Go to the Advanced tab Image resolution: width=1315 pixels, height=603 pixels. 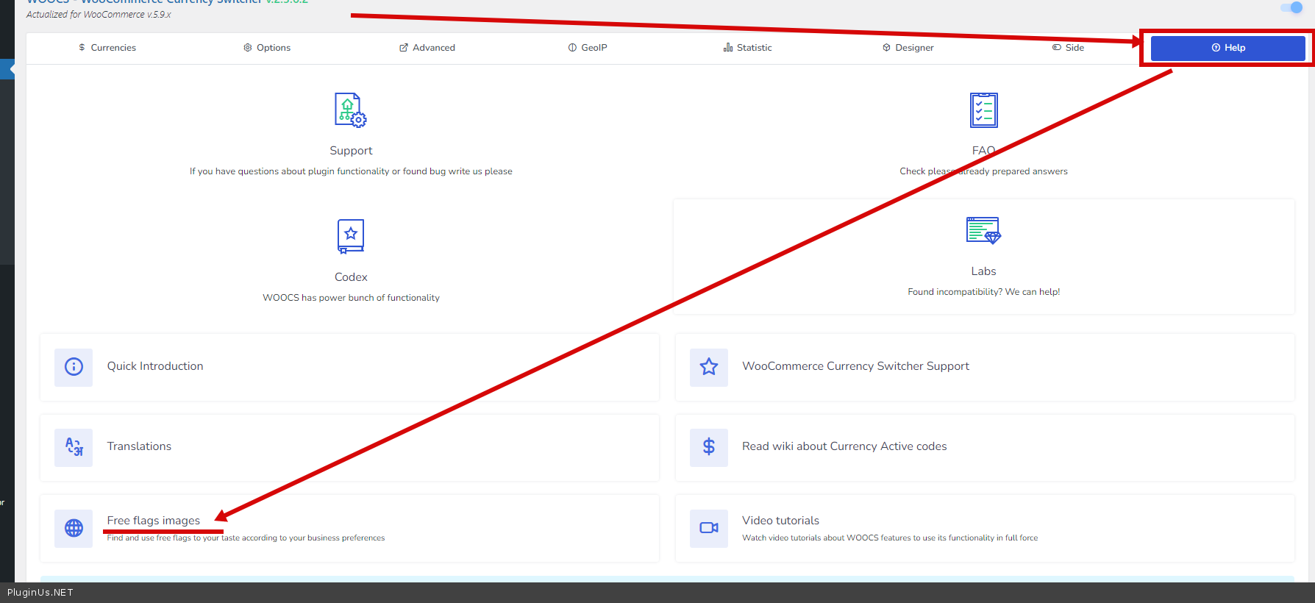pos(427,48)
